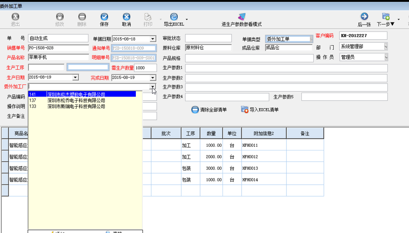Click the 生产参数3 input field

coord(286,87)
